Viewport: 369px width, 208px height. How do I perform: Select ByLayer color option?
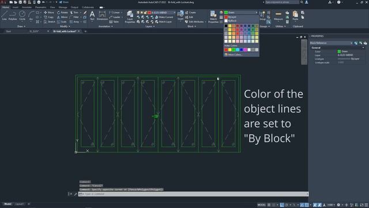coord(241,17)
